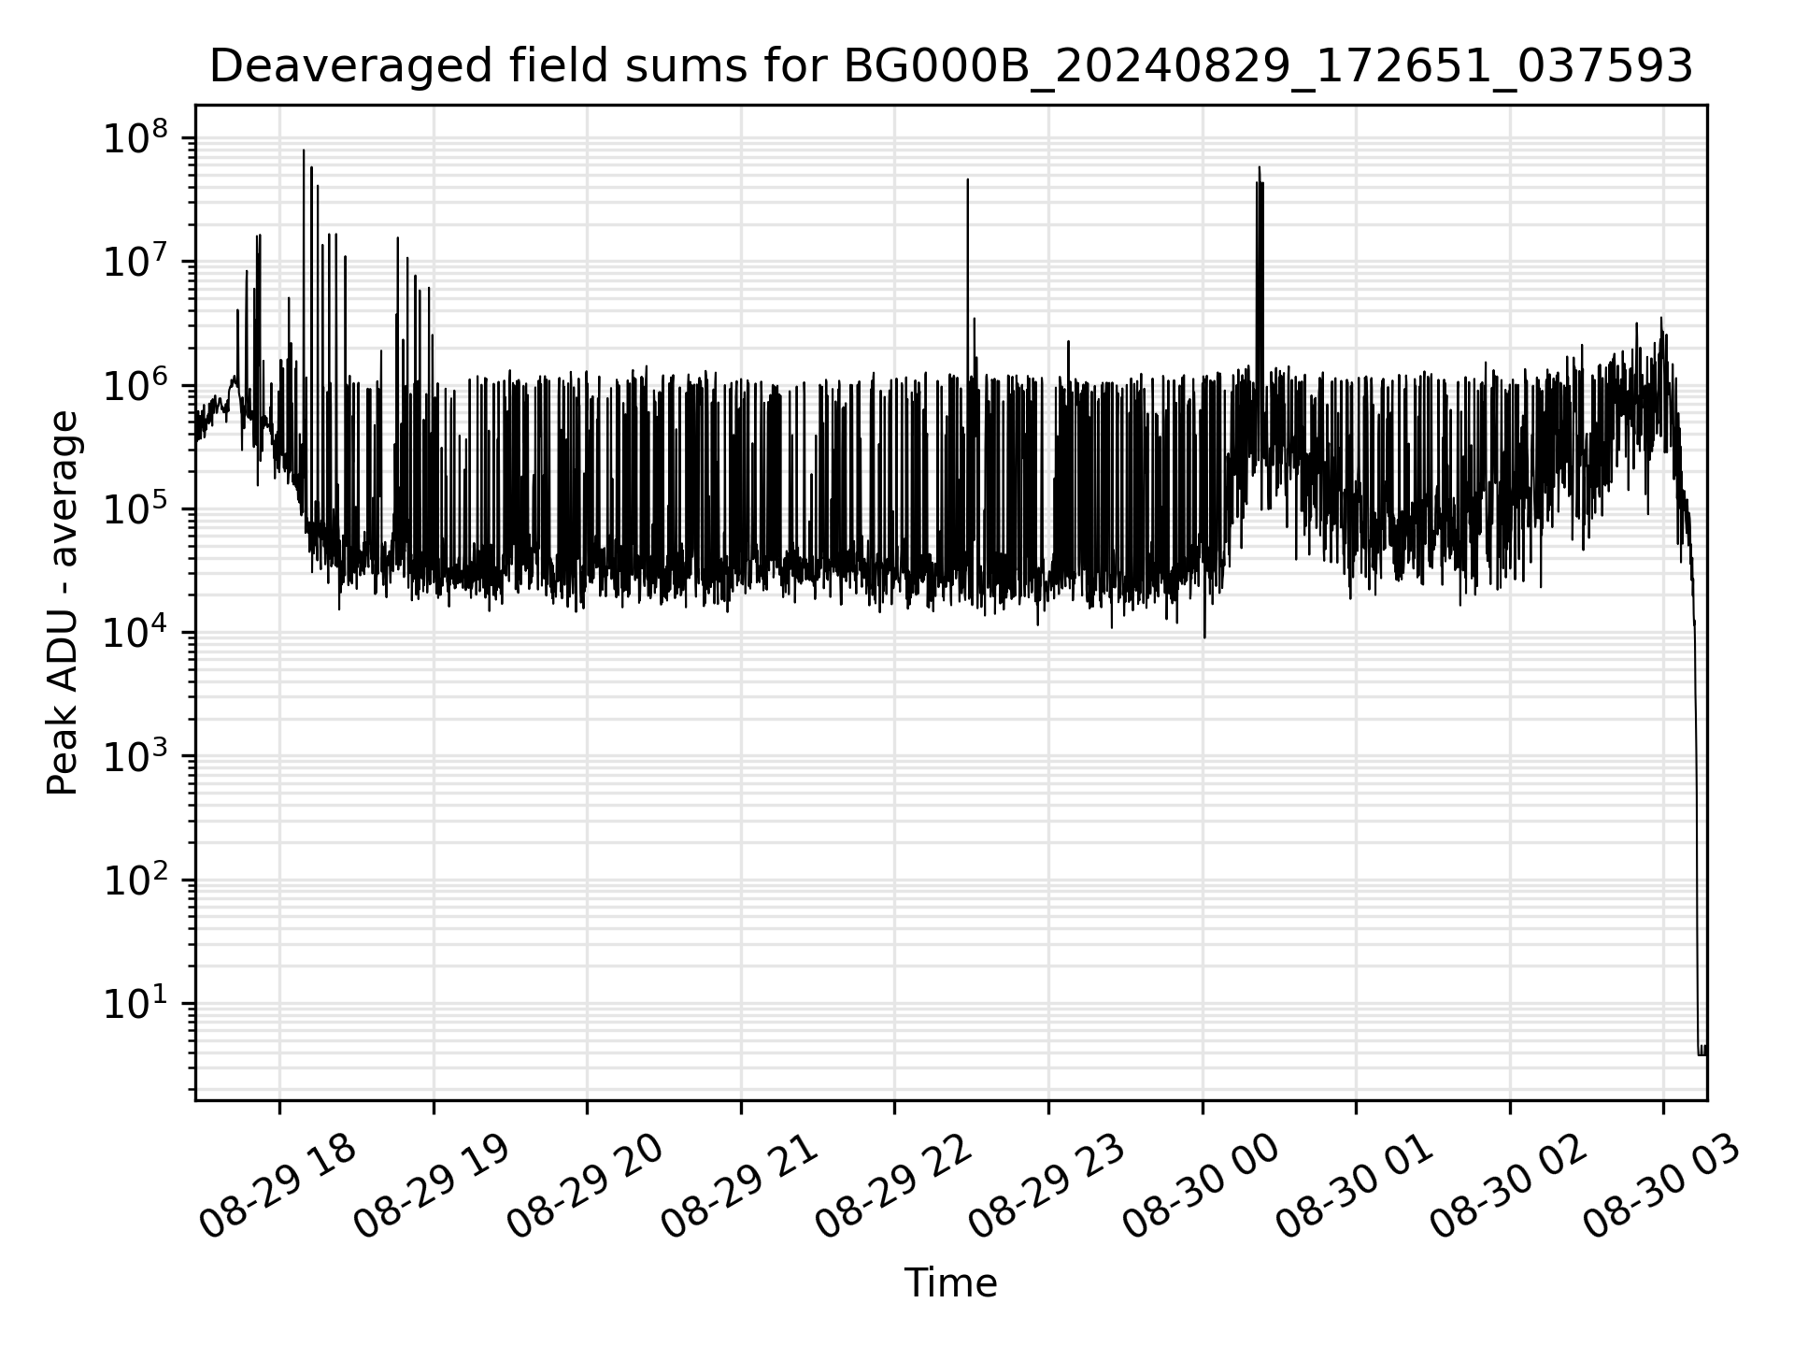Click the y tick label 10^5
Viewport: 1794px width, 1346px height.
(136, 507)
